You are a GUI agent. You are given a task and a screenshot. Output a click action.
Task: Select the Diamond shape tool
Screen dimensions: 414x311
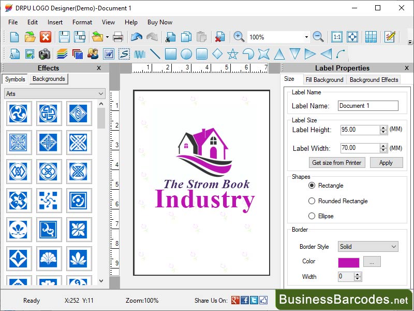coord(217,54)
